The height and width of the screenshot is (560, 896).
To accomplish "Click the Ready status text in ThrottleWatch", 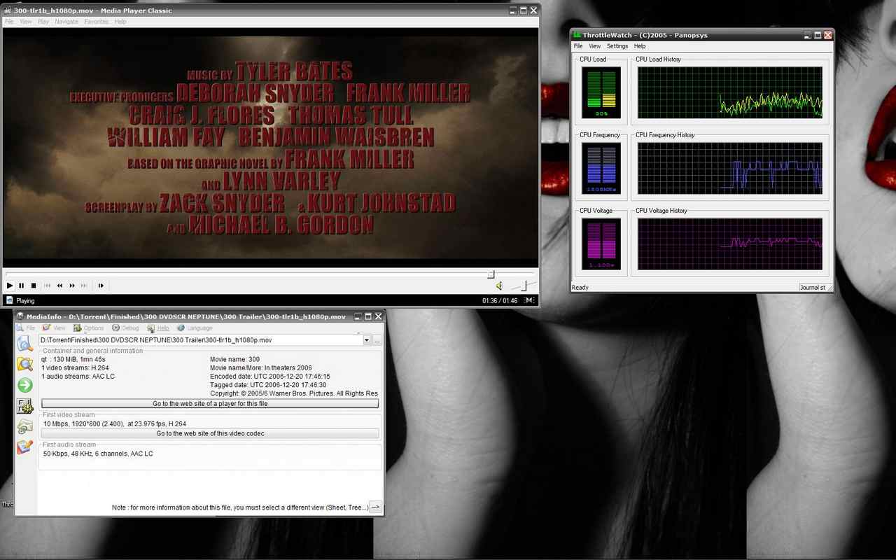I will [x=580, y=287].
